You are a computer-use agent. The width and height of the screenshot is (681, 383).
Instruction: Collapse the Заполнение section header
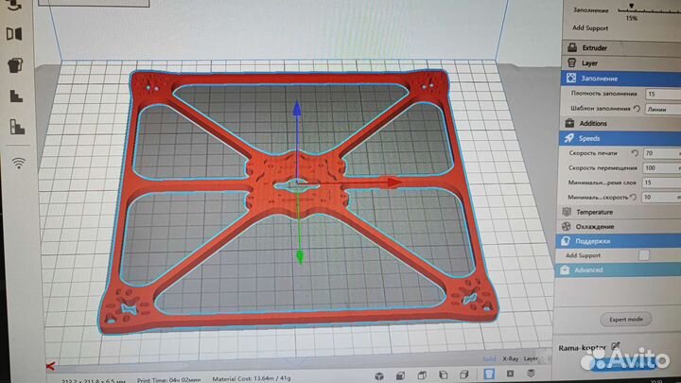point(621,78)
